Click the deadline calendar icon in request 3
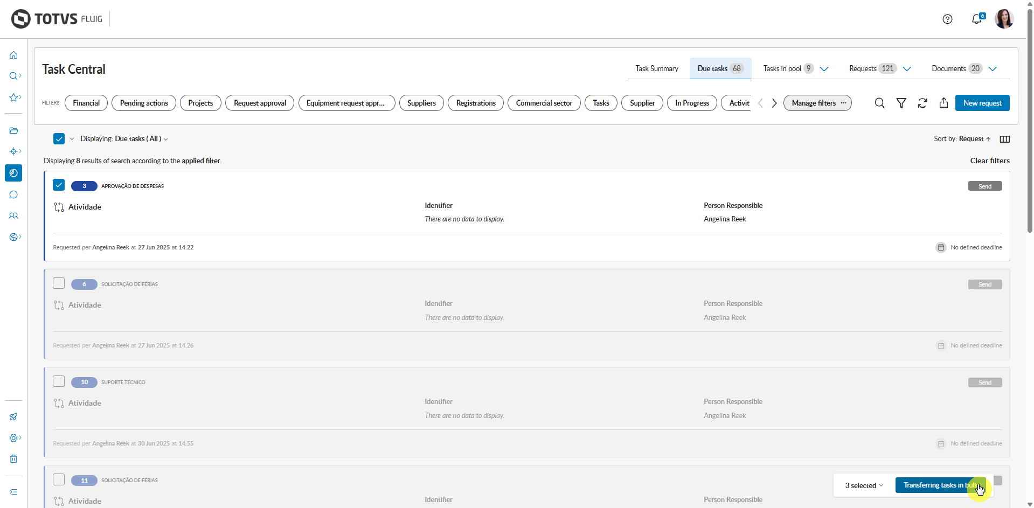This screenshot has height=508, width=1034. tap(941, 247)
